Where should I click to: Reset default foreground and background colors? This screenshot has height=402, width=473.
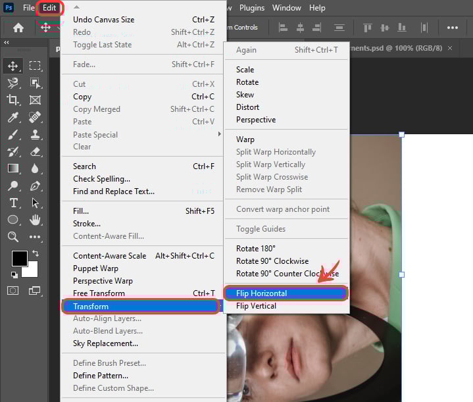tap(14, 274)
